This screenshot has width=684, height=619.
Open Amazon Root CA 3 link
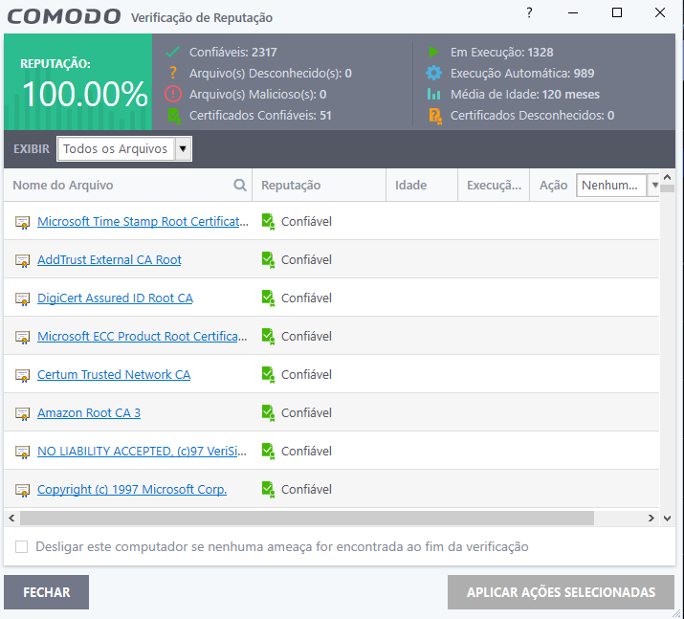pyautogui.click(x=89, y=413)
